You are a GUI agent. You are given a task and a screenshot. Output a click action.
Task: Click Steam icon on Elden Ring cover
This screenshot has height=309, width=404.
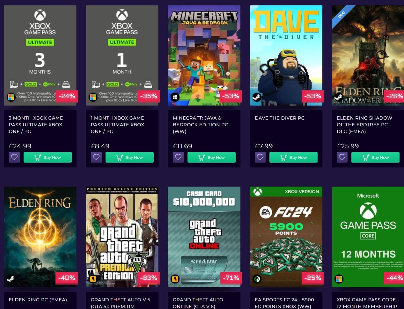11,279
